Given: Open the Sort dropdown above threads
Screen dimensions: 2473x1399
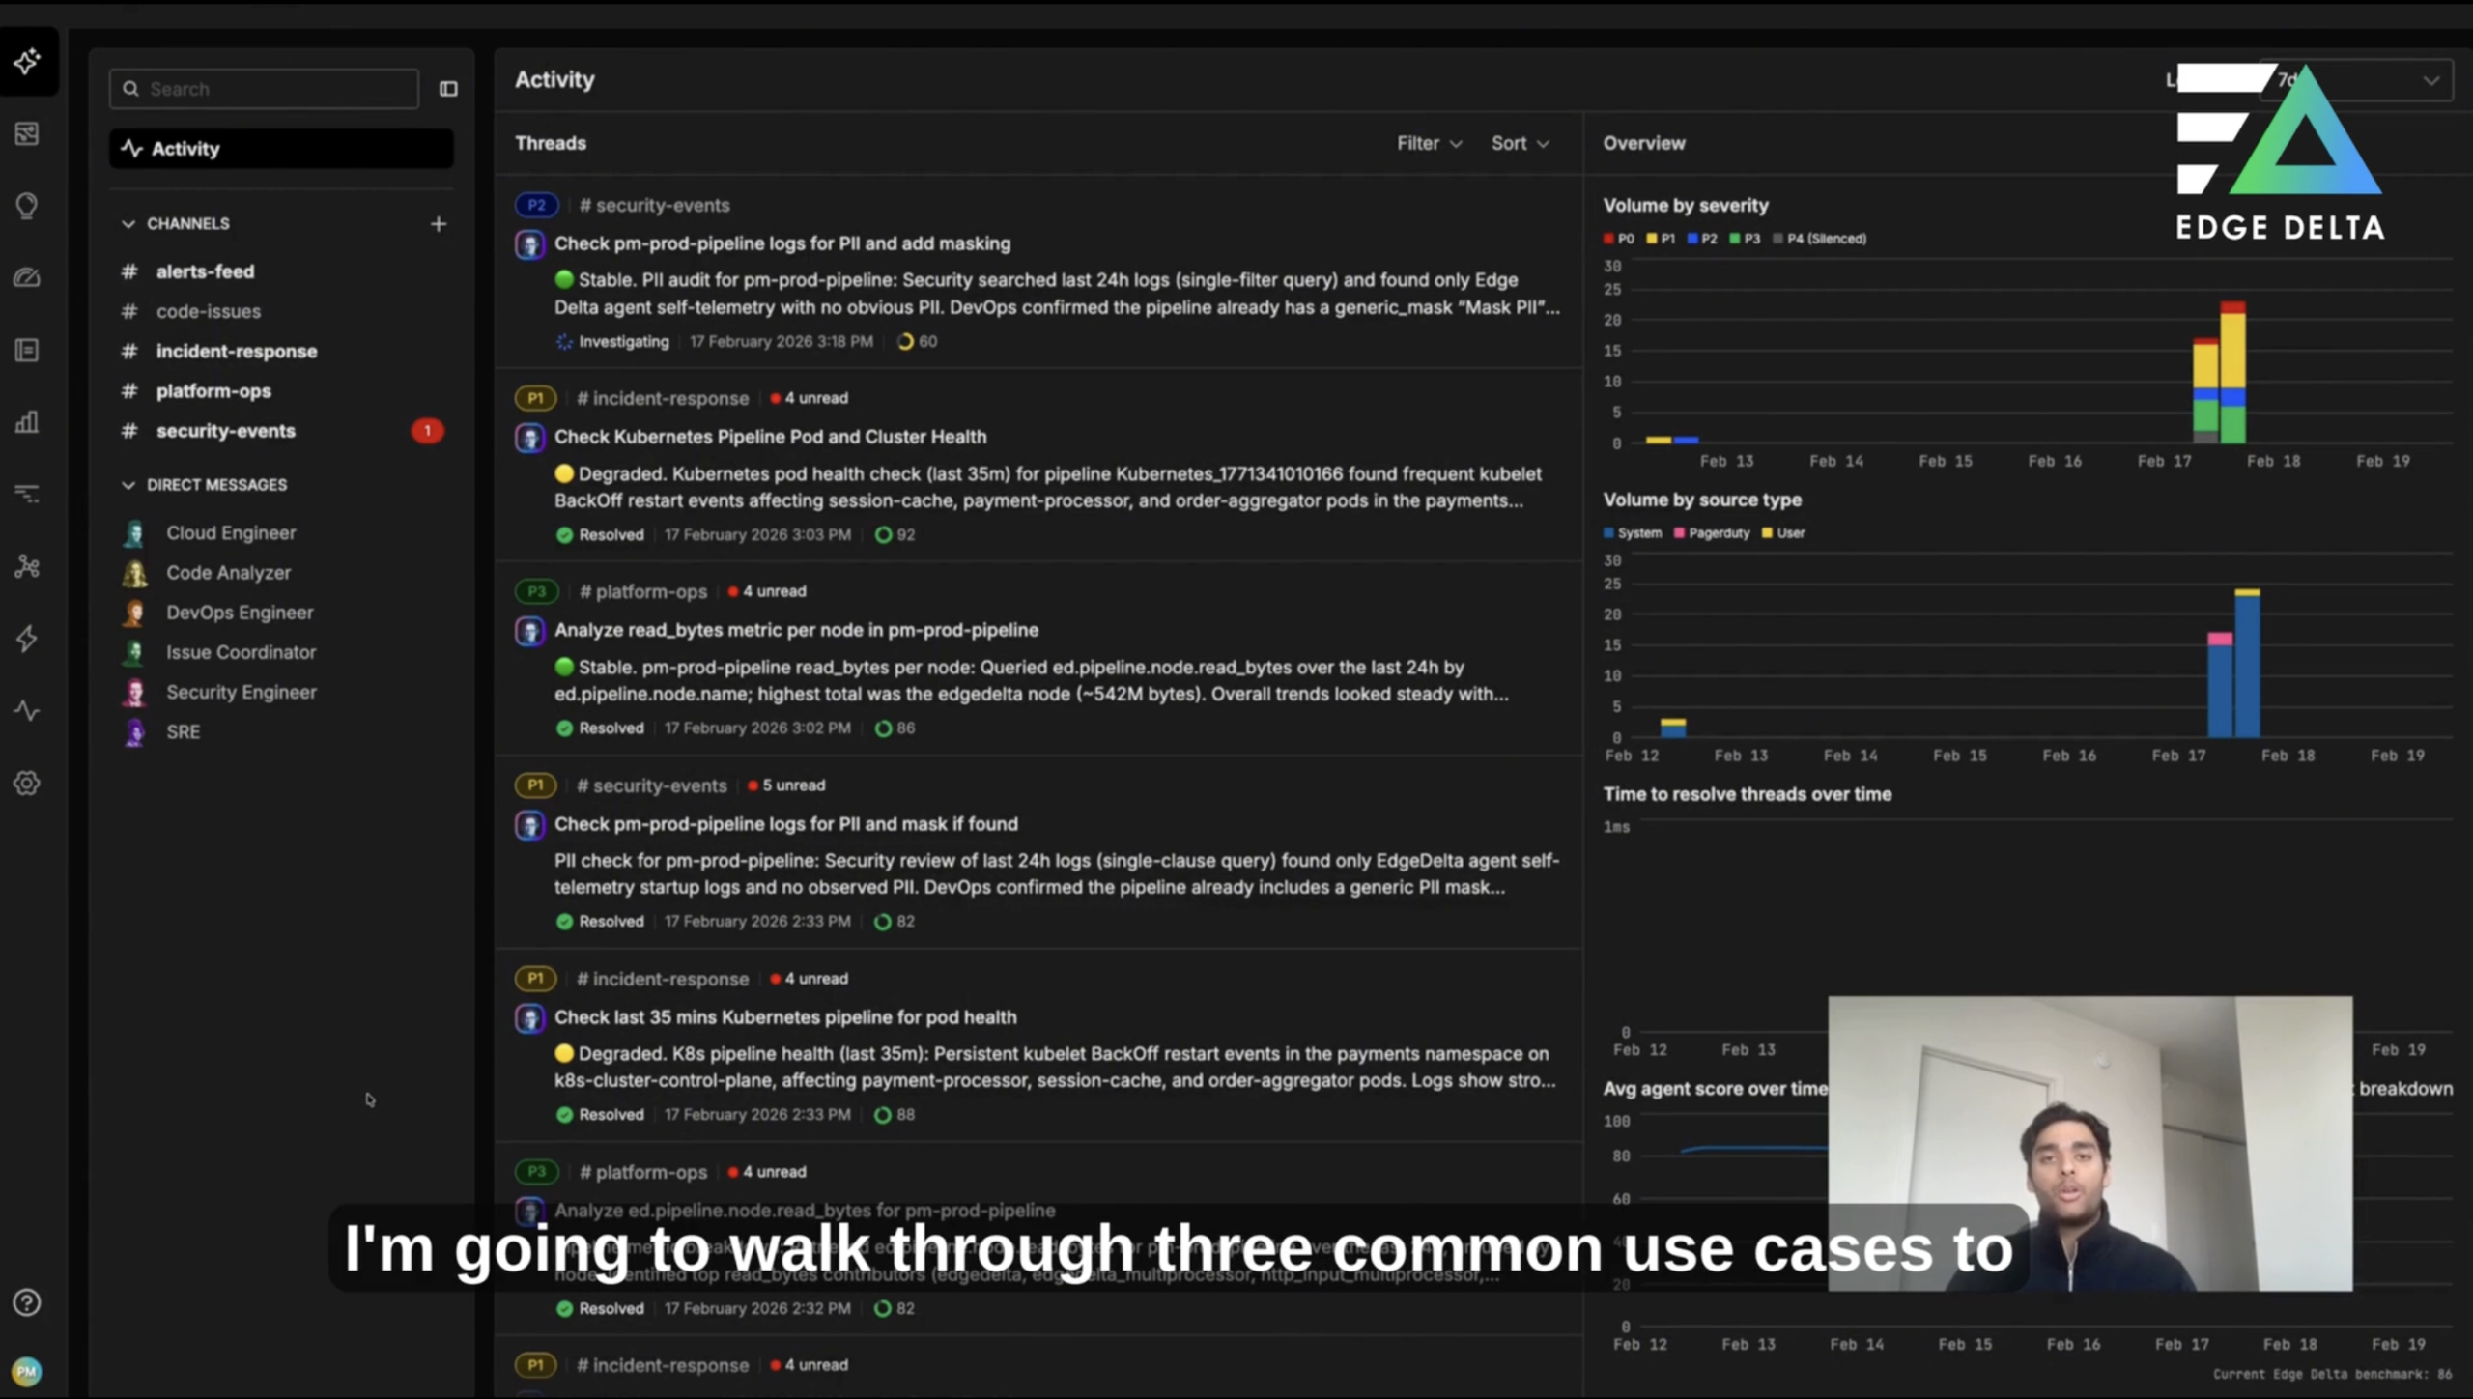Looking at the screenshot, I should coord(1520,142).
